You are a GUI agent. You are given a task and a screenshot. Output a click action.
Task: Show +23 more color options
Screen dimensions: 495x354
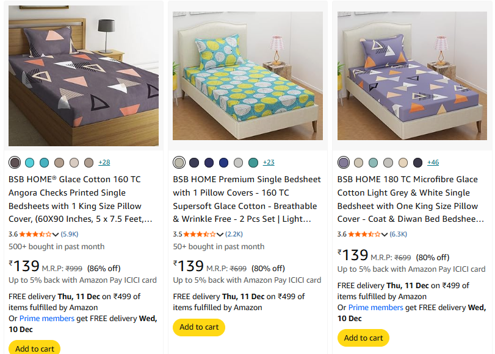[269, 163]
